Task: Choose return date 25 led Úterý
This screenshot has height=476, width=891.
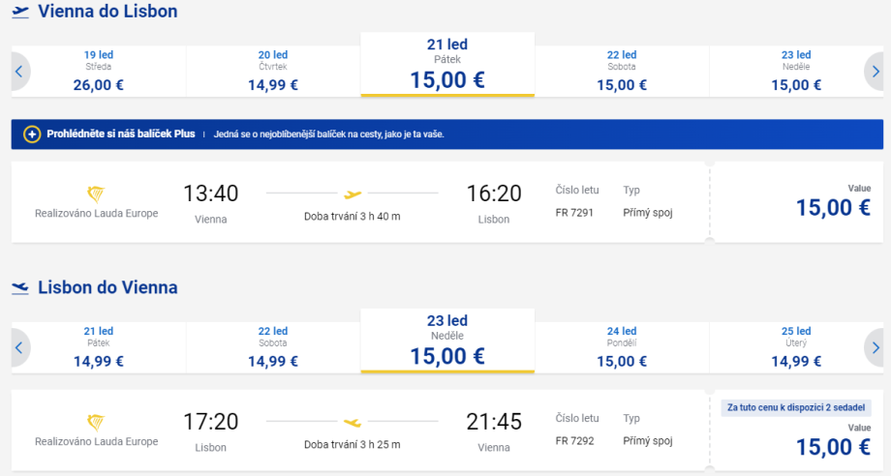Action: 796,346
